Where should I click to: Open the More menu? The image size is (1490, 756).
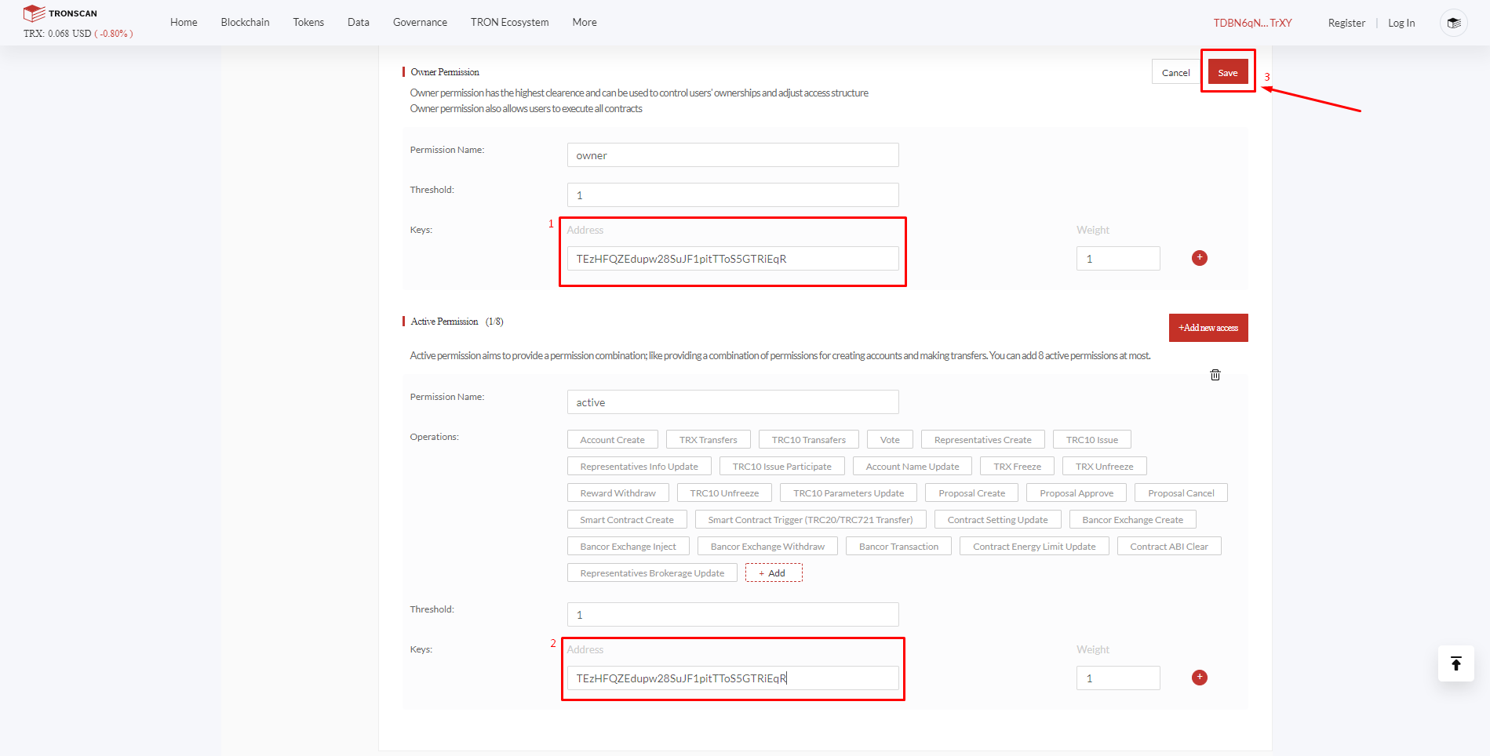[585, 22]
